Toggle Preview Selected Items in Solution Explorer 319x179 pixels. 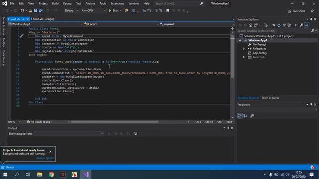pyautogui.click(x=307, y=25)
